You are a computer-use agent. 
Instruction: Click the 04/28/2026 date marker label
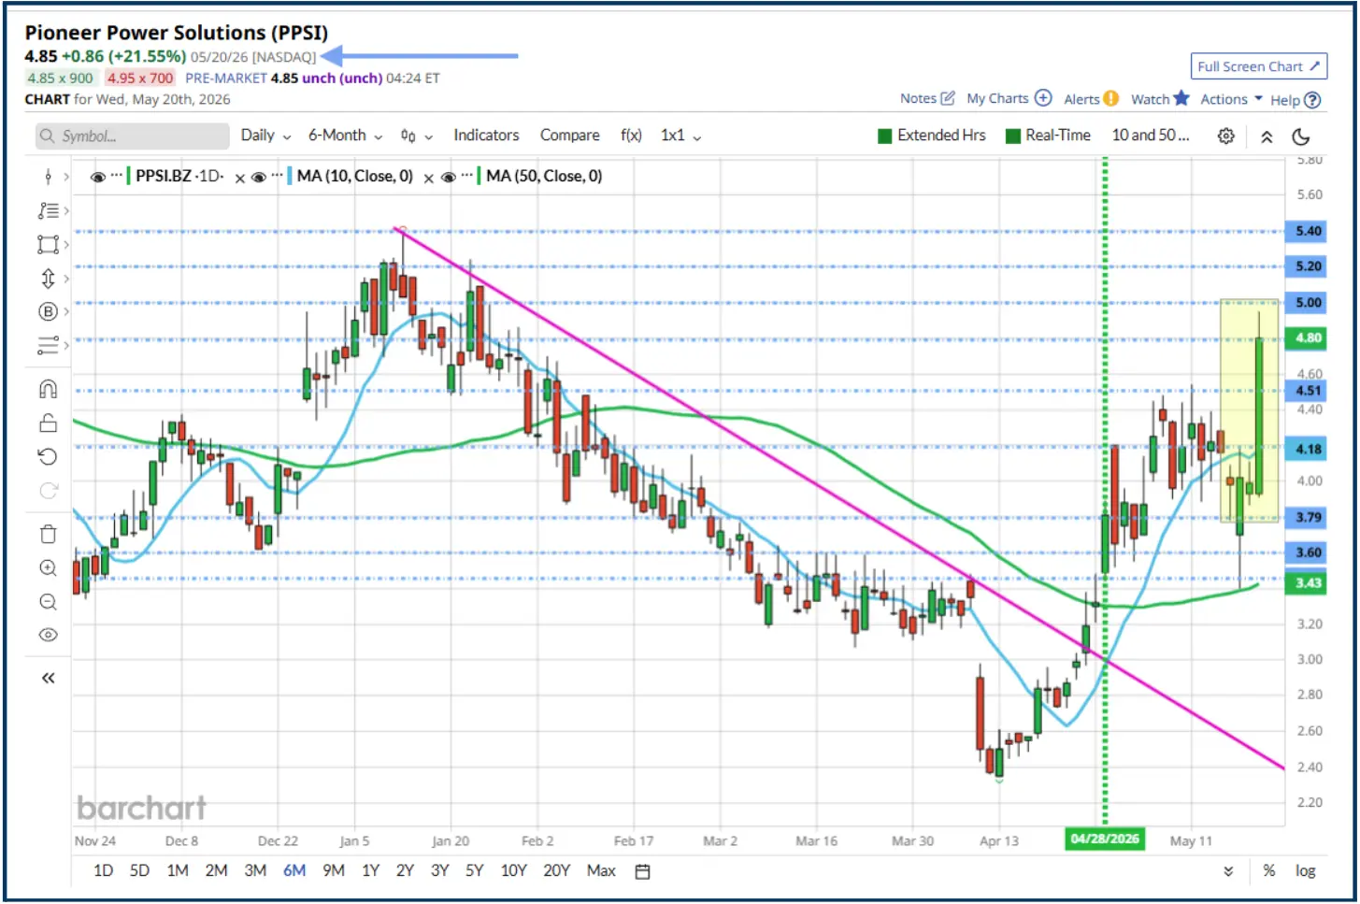point(1105,839)
